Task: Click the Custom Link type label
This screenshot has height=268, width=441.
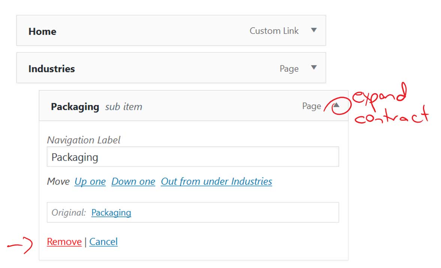Action: 274,31
